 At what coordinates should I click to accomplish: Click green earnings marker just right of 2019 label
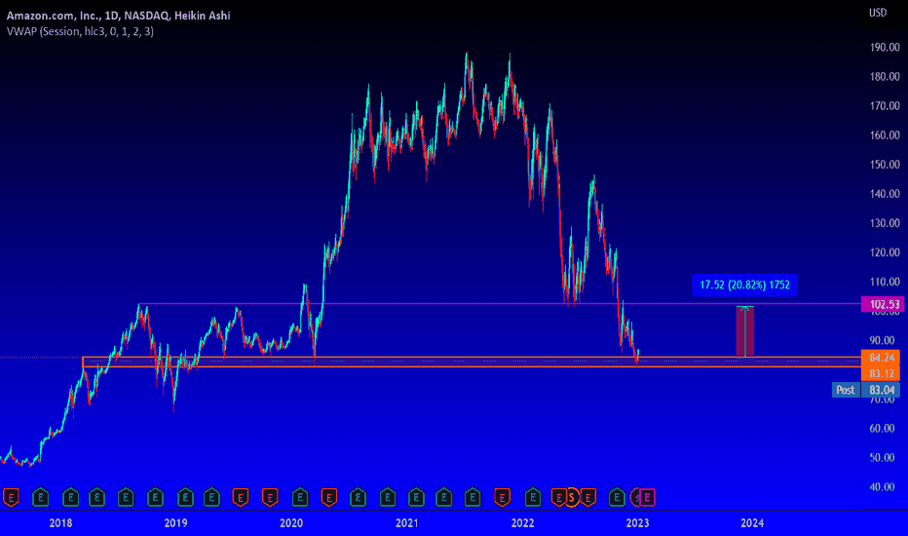point(185,497)
